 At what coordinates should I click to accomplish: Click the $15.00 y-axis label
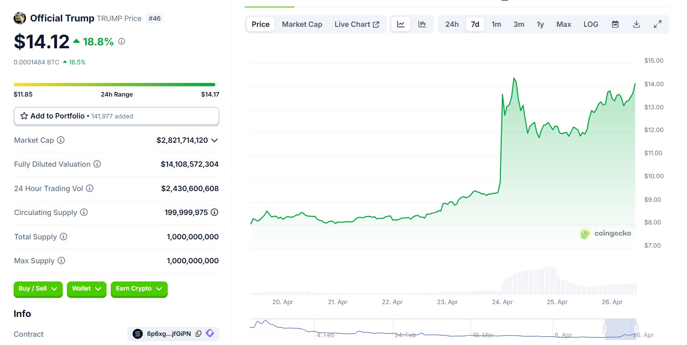pyautogui.click(x=654, y=61)
